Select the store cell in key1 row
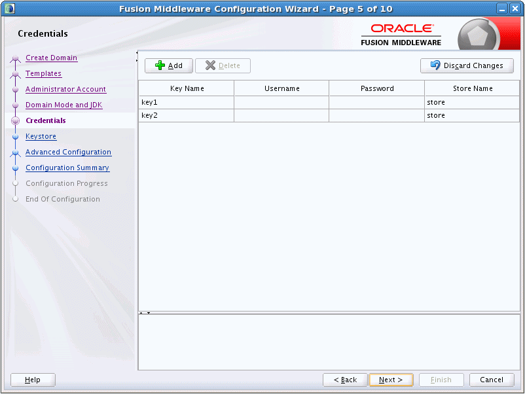 (472, 102)
